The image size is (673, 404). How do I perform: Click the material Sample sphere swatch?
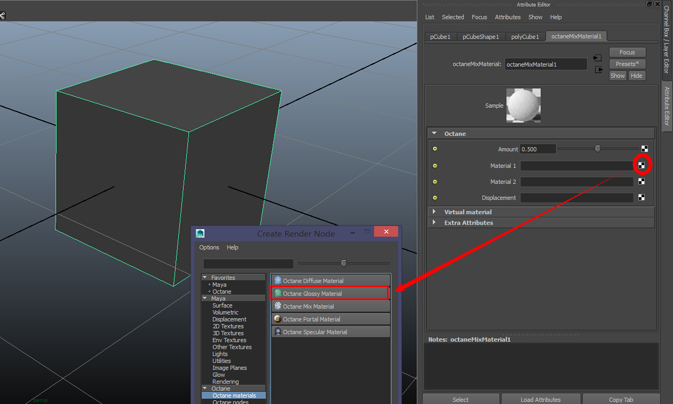point(524,106)
